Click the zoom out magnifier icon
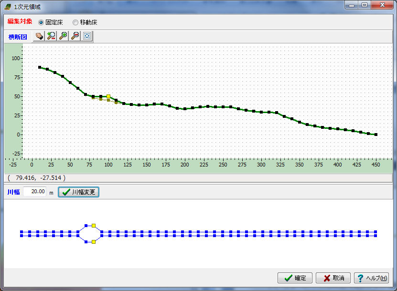This screenshot has width=397, height=291. 75,36
